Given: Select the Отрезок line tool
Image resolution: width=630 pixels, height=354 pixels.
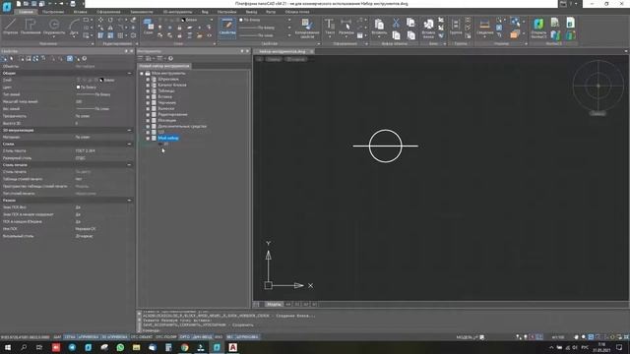Looking at the screenshot, I should point(11,27).
